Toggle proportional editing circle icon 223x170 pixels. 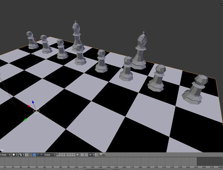click(82, 155)
